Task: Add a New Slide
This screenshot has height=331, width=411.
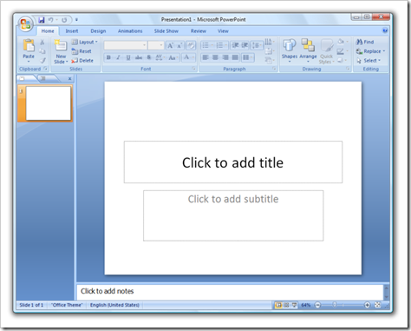Action: pyautogui.click(x=61, y=51)
